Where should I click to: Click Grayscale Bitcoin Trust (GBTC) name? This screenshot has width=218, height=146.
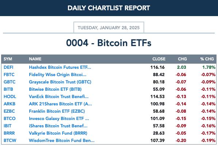point(60,82)
